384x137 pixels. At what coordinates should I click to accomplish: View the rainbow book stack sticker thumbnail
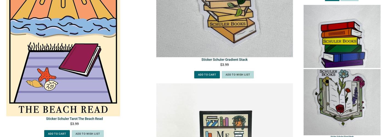click(342, 36)
